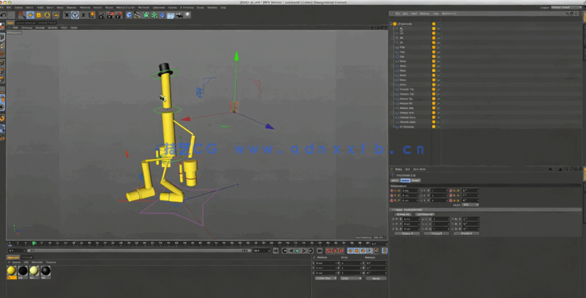Switch to attribute Basic tab
This screenshot has height=298, width=586.
pos(394,180)
